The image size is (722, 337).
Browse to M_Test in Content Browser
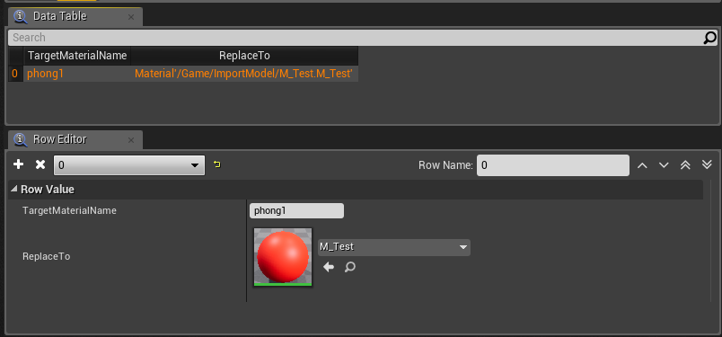pos(350,267)
